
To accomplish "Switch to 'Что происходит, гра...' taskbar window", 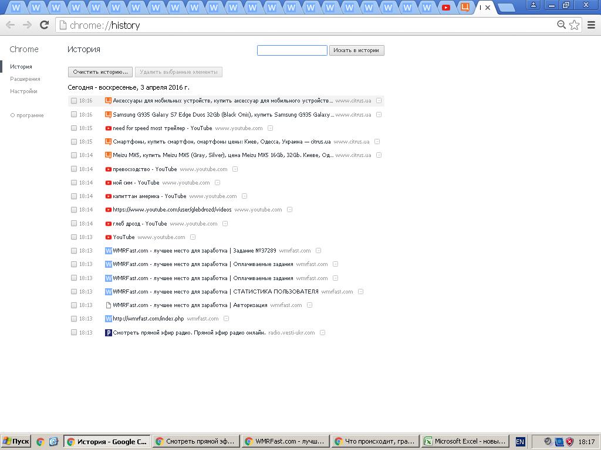I will [x=375, y=442].
